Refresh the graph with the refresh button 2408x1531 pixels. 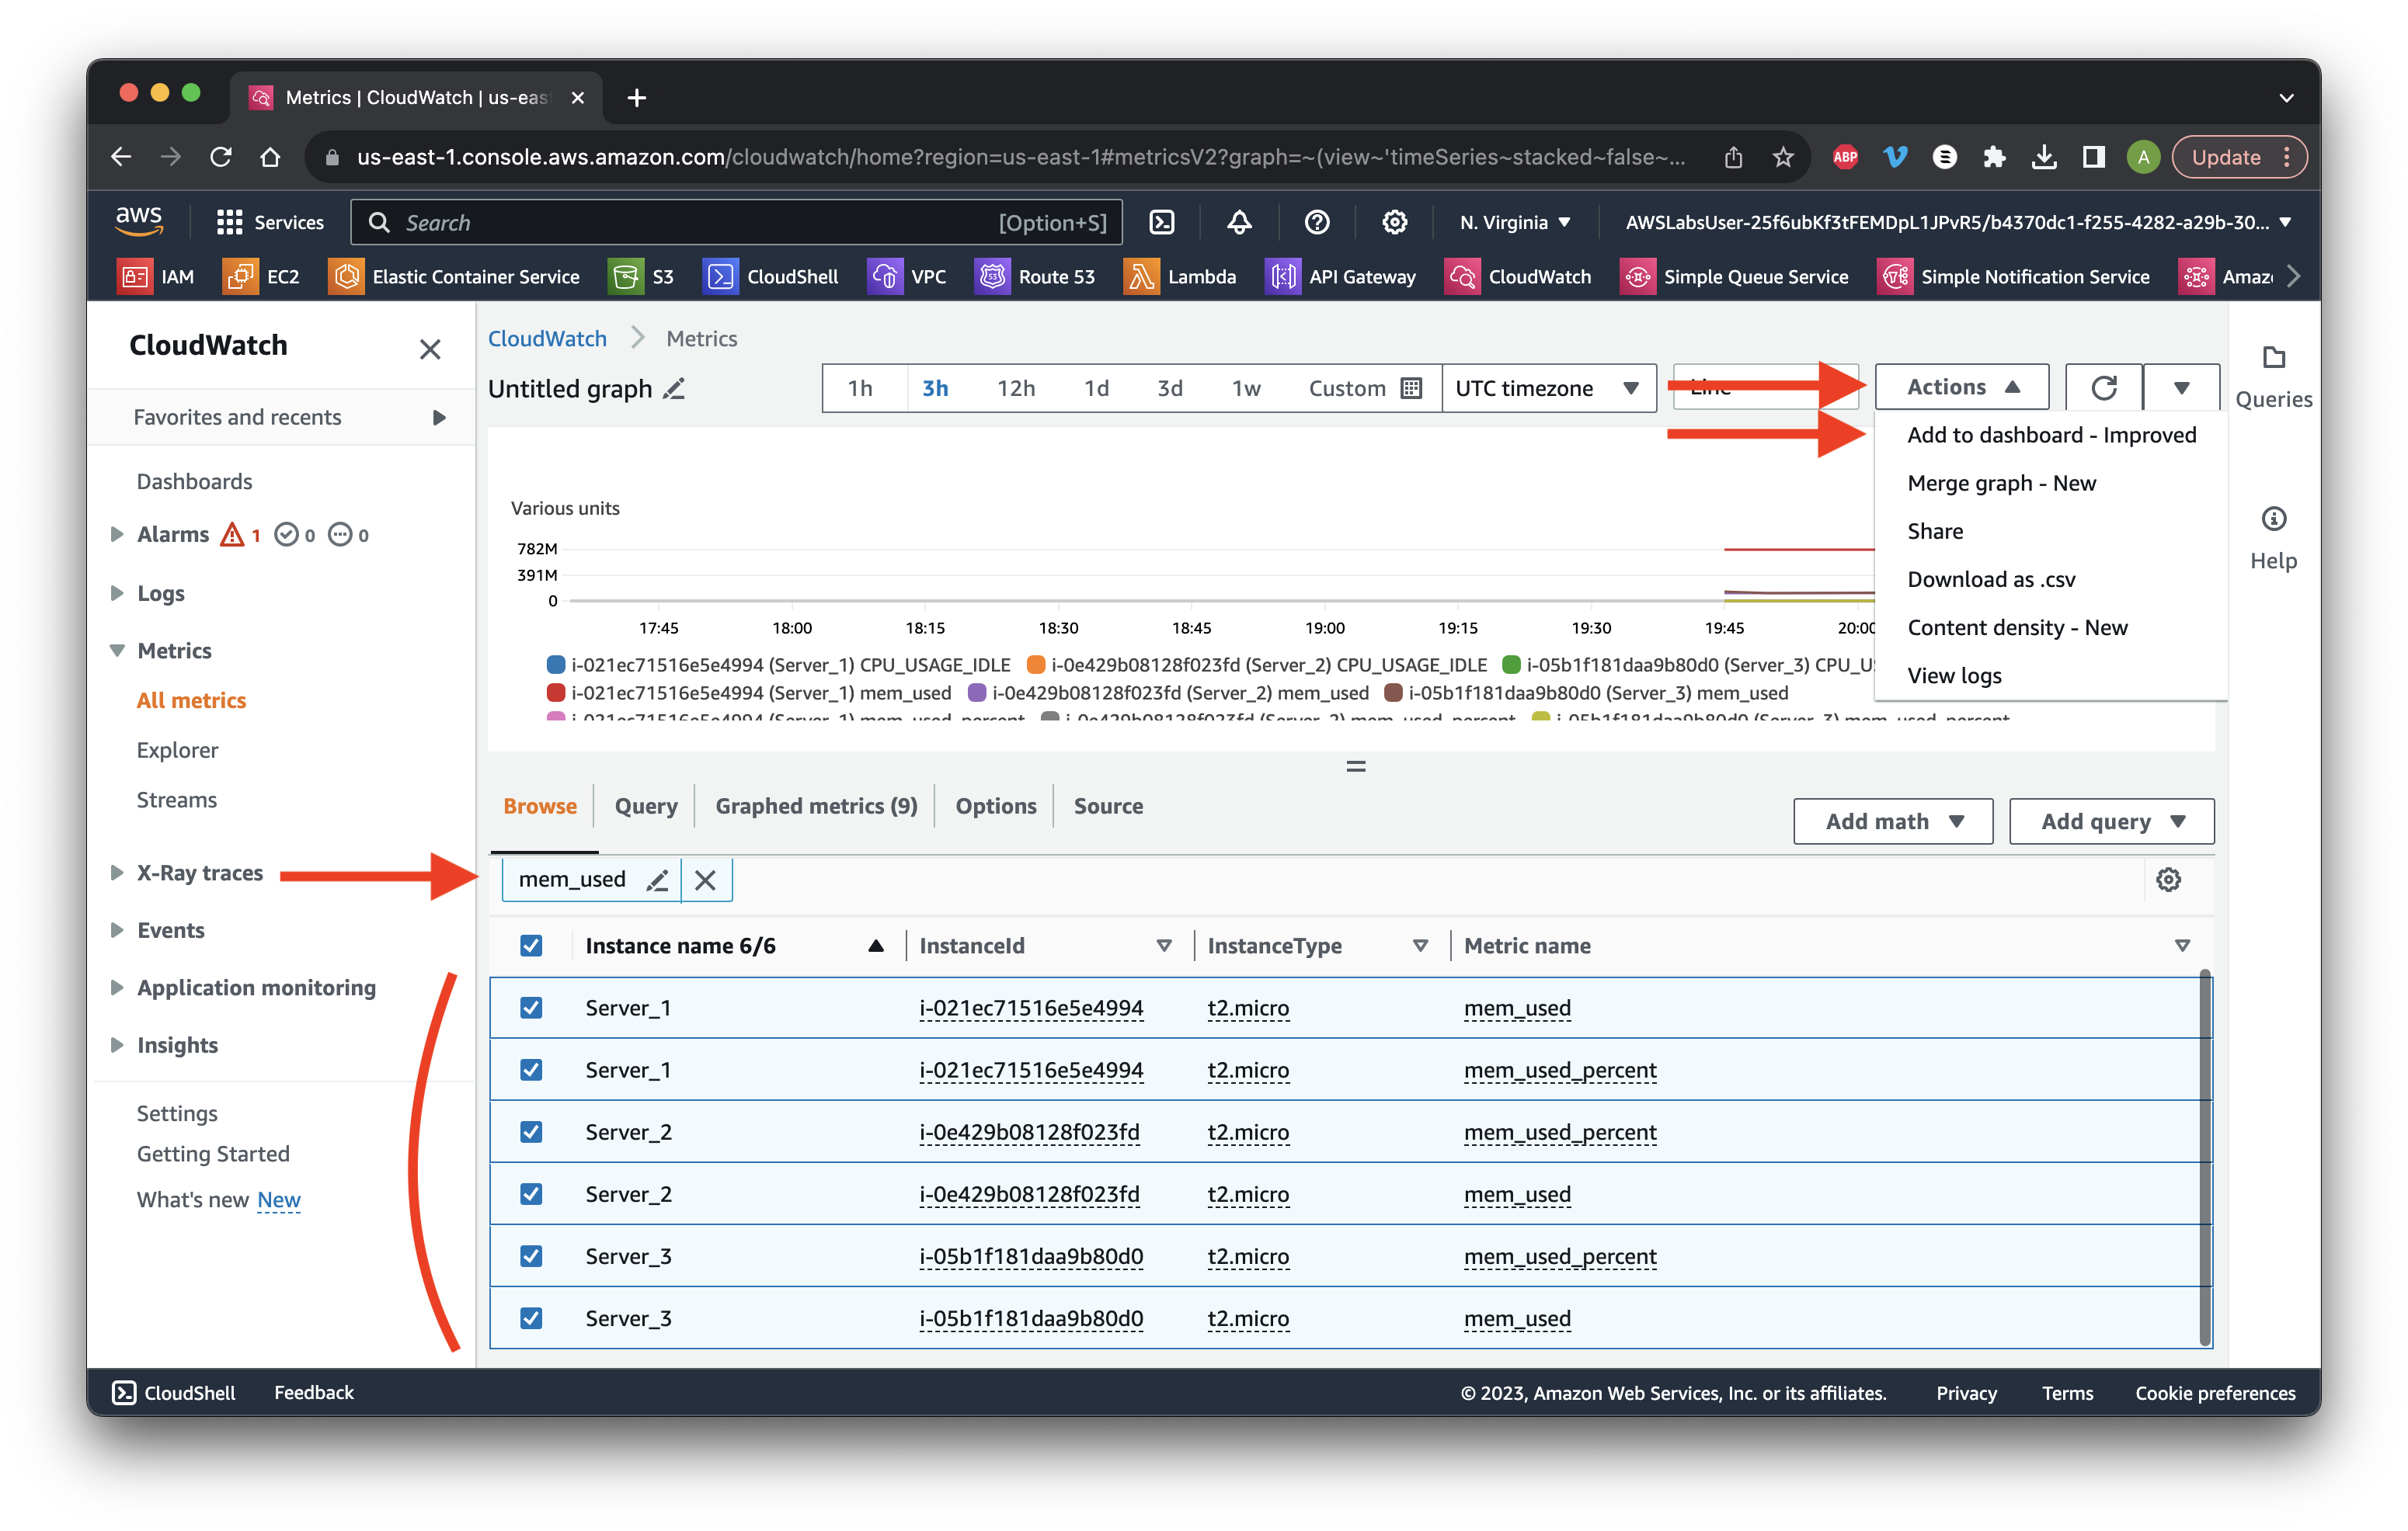(x=2103, y=387)
